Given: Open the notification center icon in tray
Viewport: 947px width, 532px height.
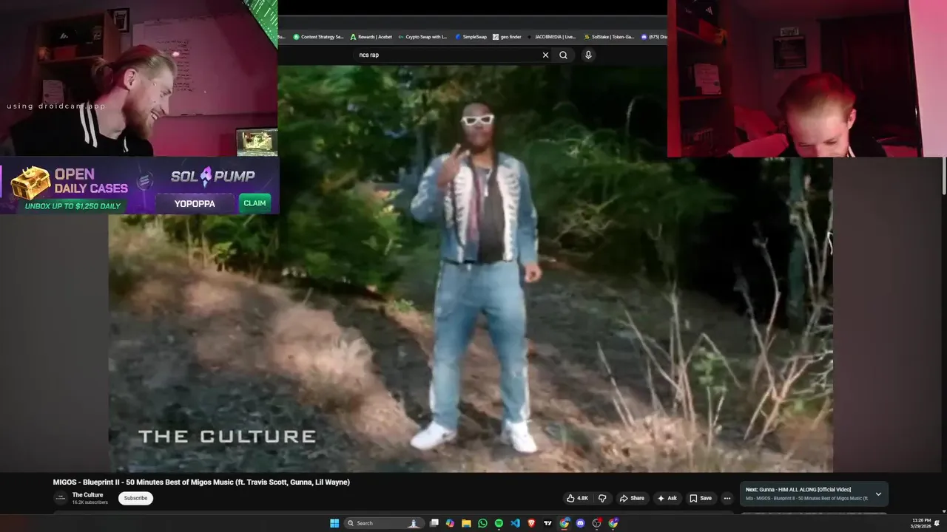Looking at the screenshot, I should [x=937, y=523].
